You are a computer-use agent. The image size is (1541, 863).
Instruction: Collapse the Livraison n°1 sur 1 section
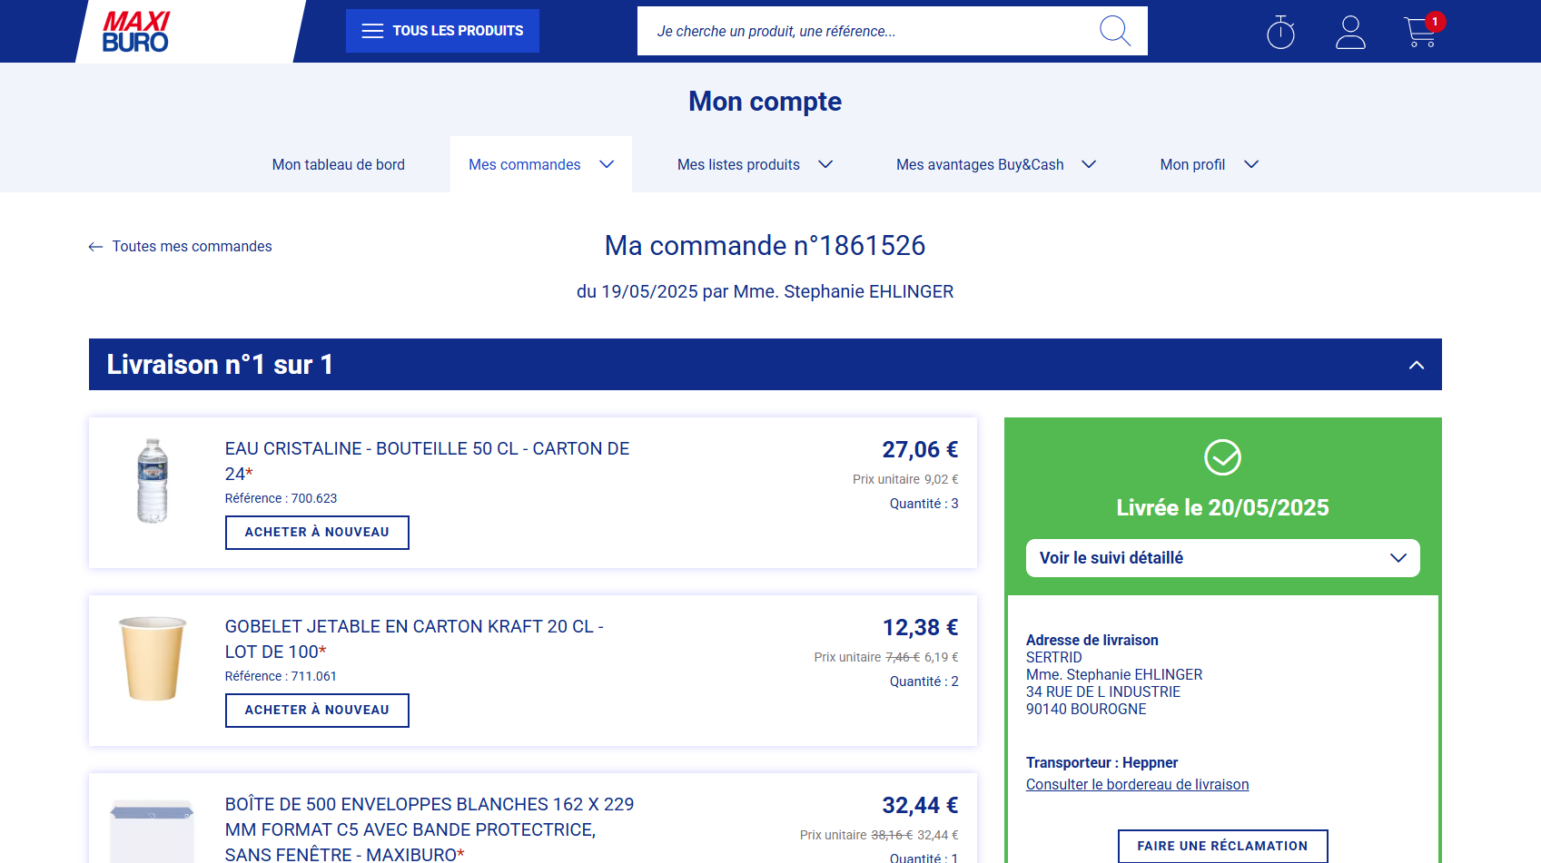click(1416, 365)
